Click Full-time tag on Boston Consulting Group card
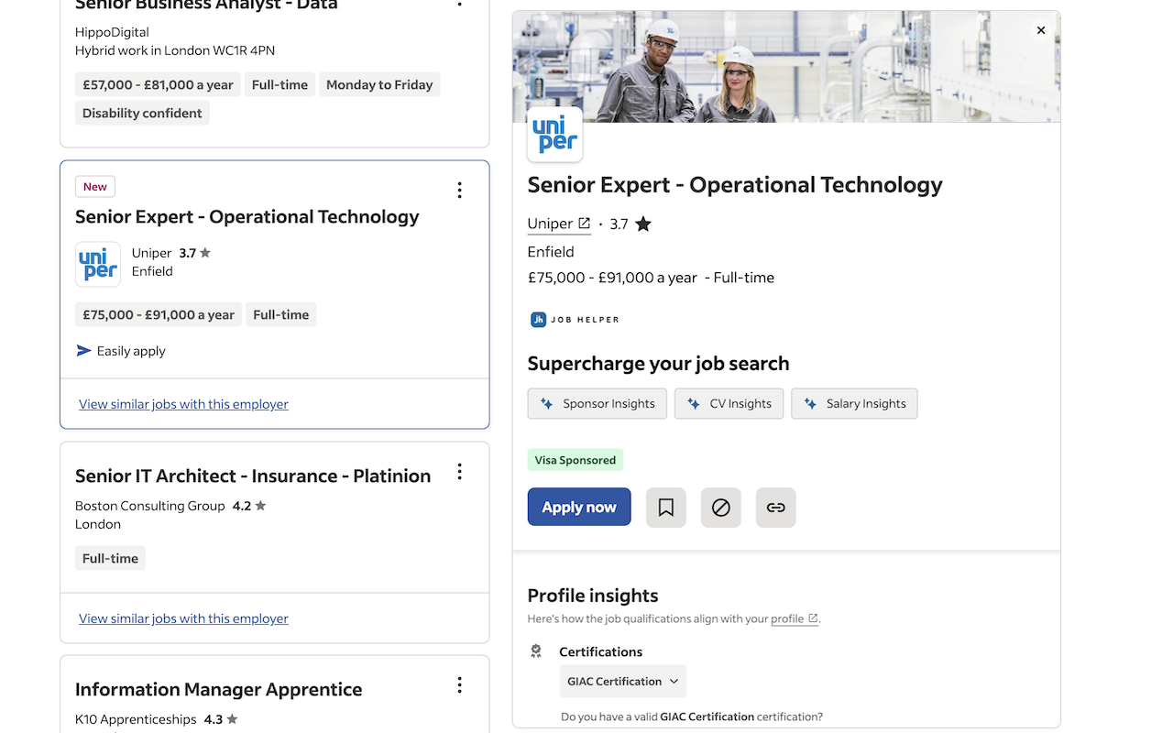This screenshot has width=1173, height=733. pos(110,559)
